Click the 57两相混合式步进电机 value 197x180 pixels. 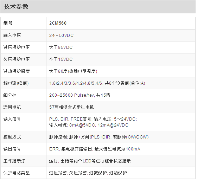point(71,107)
